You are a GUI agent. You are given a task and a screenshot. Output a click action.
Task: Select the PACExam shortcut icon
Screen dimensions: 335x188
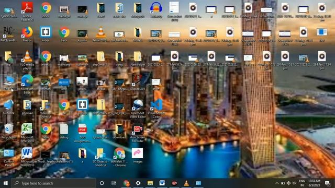pos(9,34)
